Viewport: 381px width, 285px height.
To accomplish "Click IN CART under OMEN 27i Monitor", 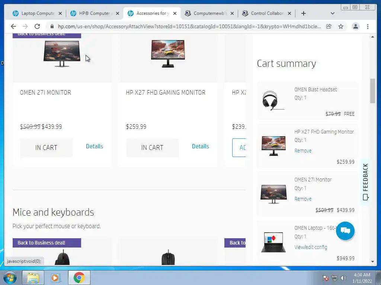I will (46, 148).
